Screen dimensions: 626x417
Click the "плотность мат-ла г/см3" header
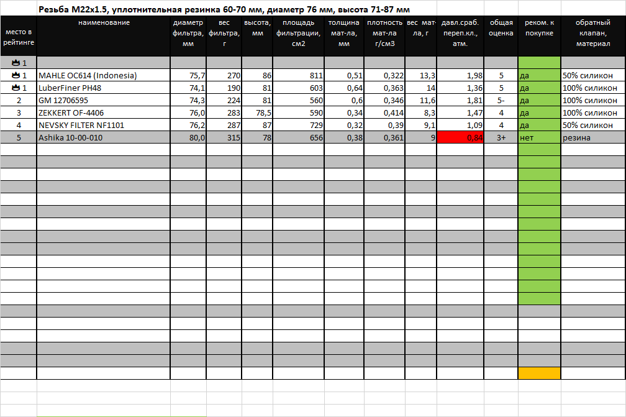(384, 37)
